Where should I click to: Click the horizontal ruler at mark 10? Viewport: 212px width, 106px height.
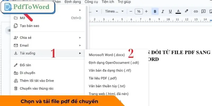(x=168, y=19)
